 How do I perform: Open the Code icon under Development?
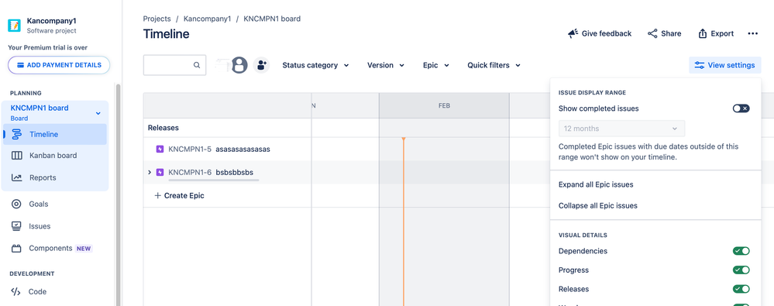[15, 292]
